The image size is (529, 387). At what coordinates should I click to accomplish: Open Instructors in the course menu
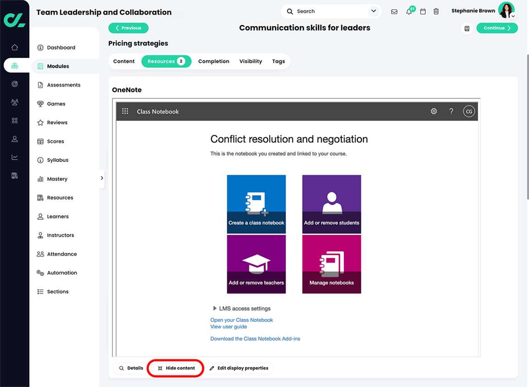65,235
